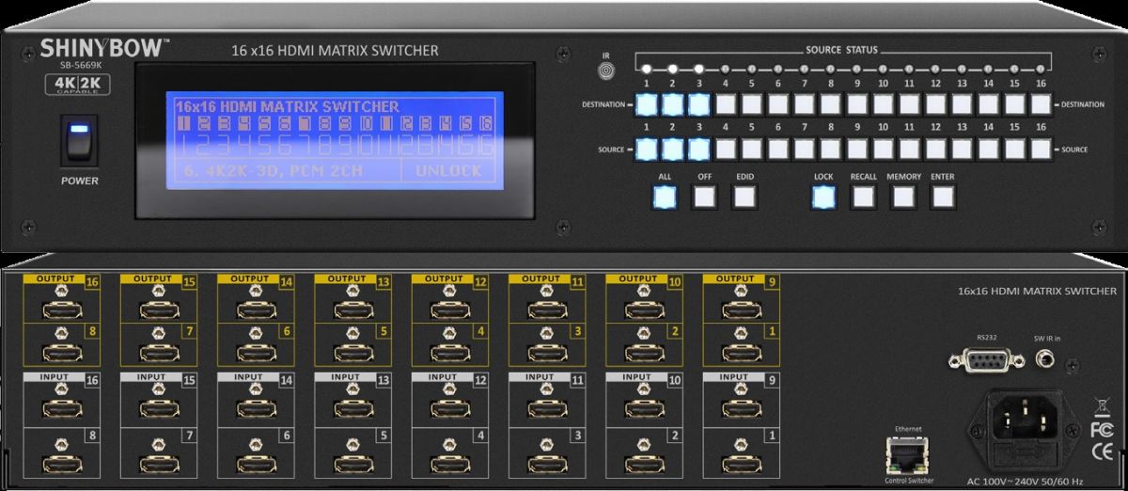Push Destination button 2
The image size is (1128, 491).
(x=672, y=104)
